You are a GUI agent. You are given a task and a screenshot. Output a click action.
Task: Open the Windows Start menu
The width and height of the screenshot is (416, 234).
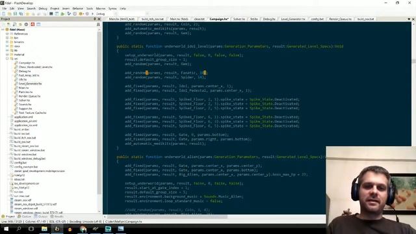(x=6, y=229)
